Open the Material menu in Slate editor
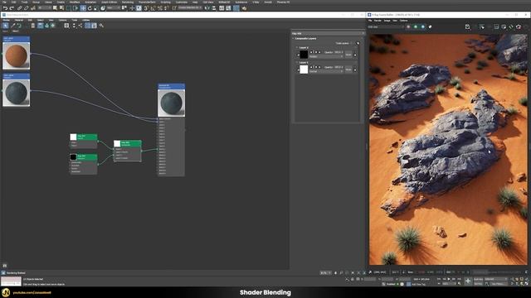The width and height of the screenshot is (531, 298). click(19, 20)
